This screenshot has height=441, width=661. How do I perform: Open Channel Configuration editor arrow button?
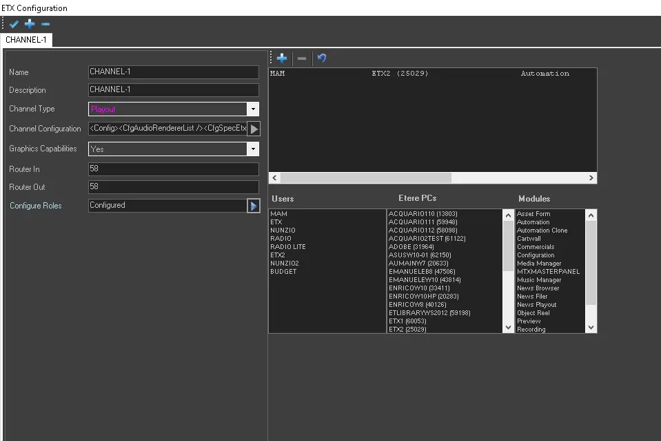click(254, 129)
